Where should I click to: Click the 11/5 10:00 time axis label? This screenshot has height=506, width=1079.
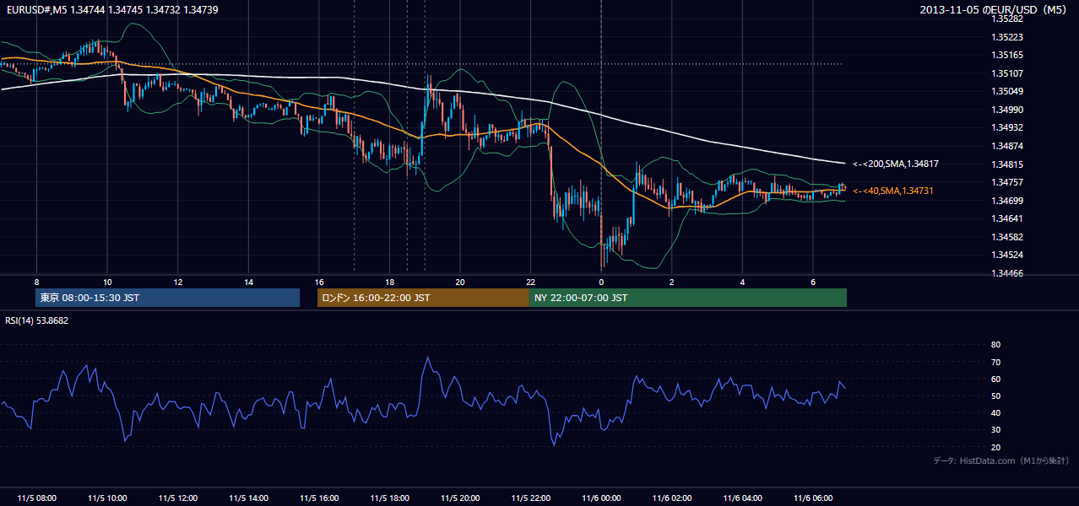[107, 498]
